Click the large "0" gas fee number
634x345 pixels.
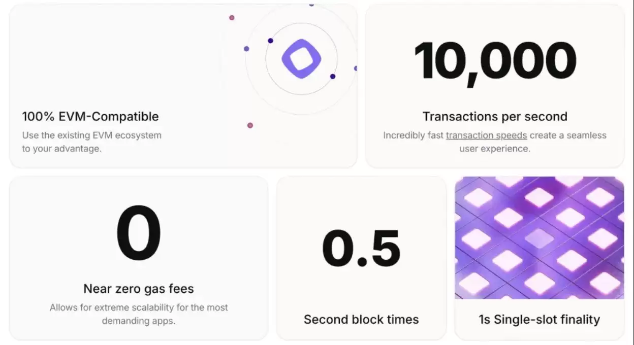pyautogui.click(x=139, y=234)
